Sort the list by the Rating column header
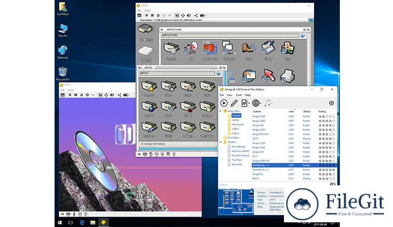This screenshot has height=227, width=393. pyautogui.click(x=322, y=112)
